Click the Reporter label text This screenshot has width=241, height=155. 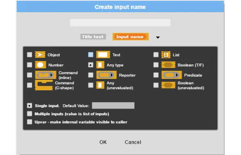[127, 75]
